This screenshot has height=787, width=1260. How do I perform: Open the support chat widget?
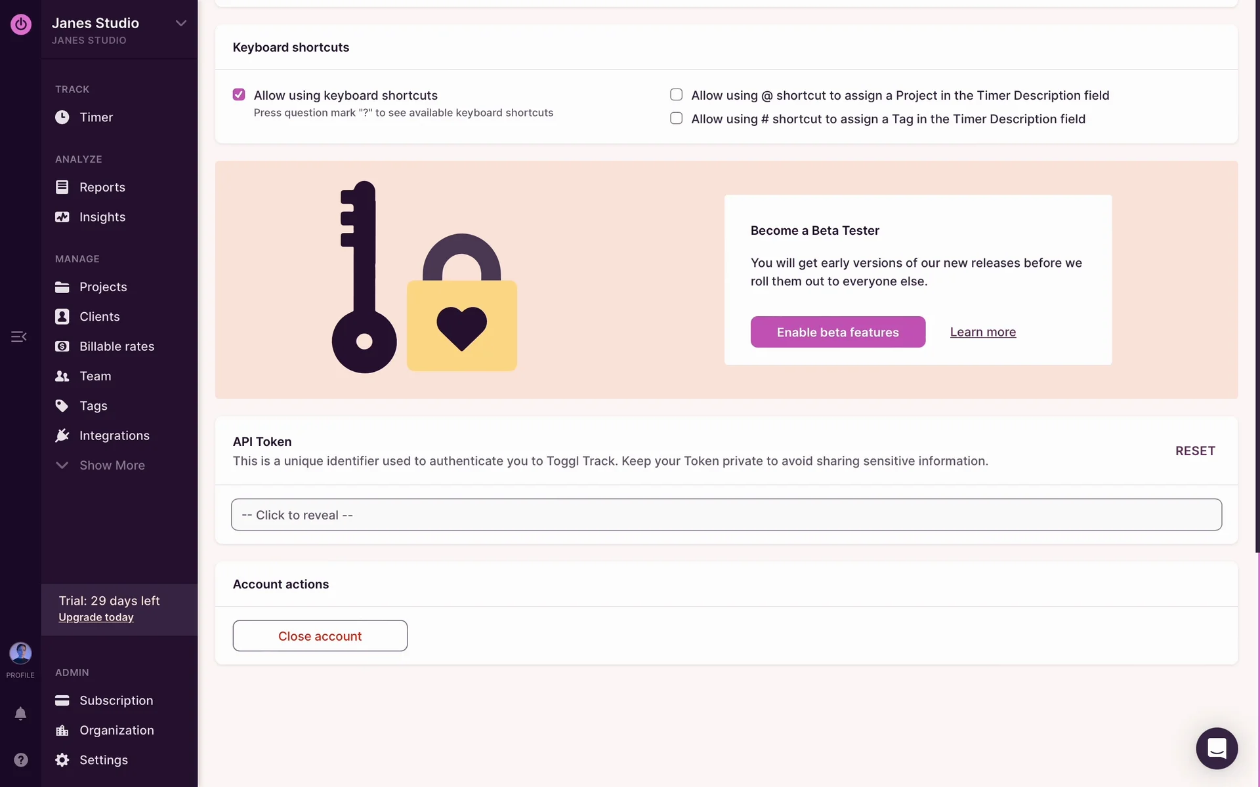point(1216,748)
